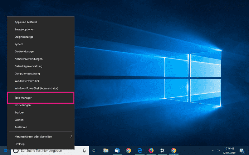
Task: Launch Microsoft Edge from the taskbar
Action: point(140,150)
